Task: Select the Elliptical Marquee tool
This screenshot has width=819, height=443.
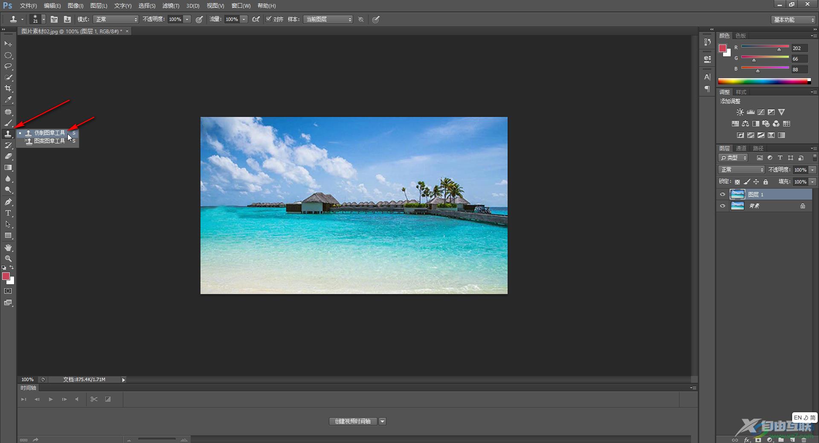Action: [x=8, y=55]
